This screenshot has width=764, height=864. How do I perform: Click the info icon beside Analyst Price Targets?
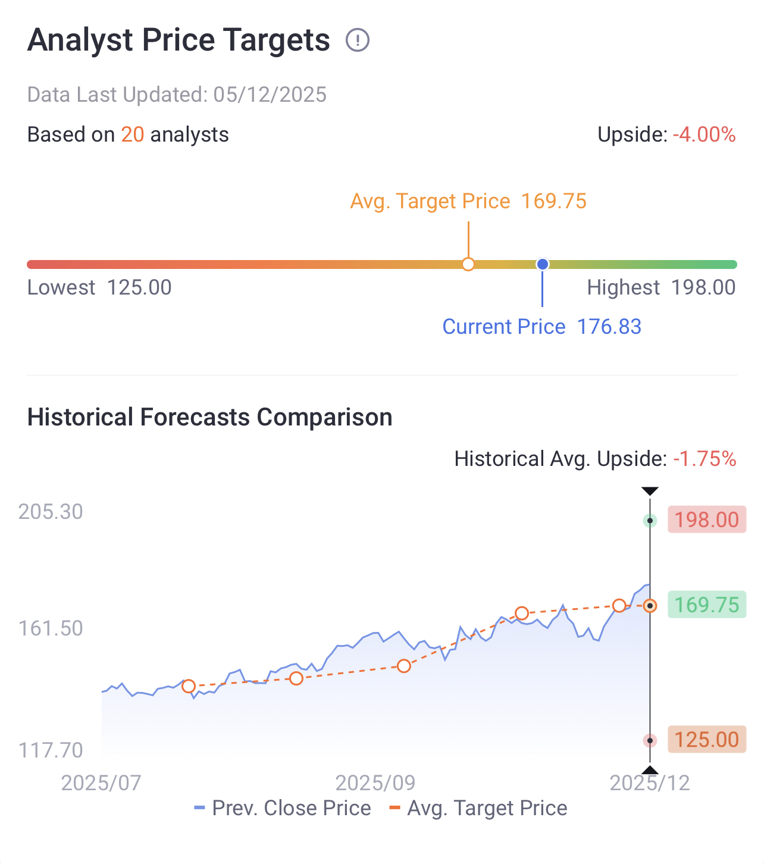[358, 40]
